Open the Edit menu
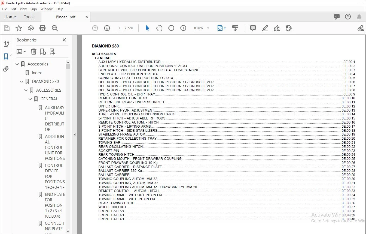This screenshot has width=366, height=234. point(13,9)
